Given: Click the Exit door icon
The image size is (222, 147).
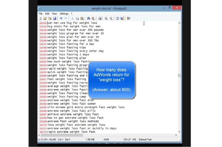Looking at the screenshot, I should [x=128, y=18].
